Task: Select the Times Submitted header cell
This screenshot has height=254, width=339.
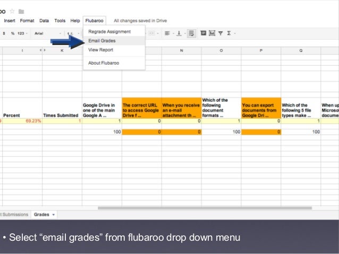Action: pyautogui.click(x=62, y=108)
